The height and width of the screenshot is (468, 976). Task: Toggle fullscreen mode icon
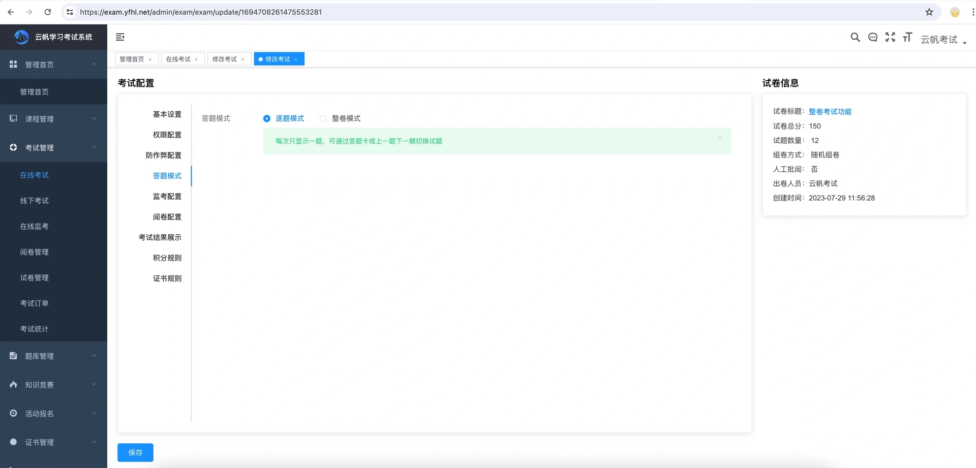890,37
